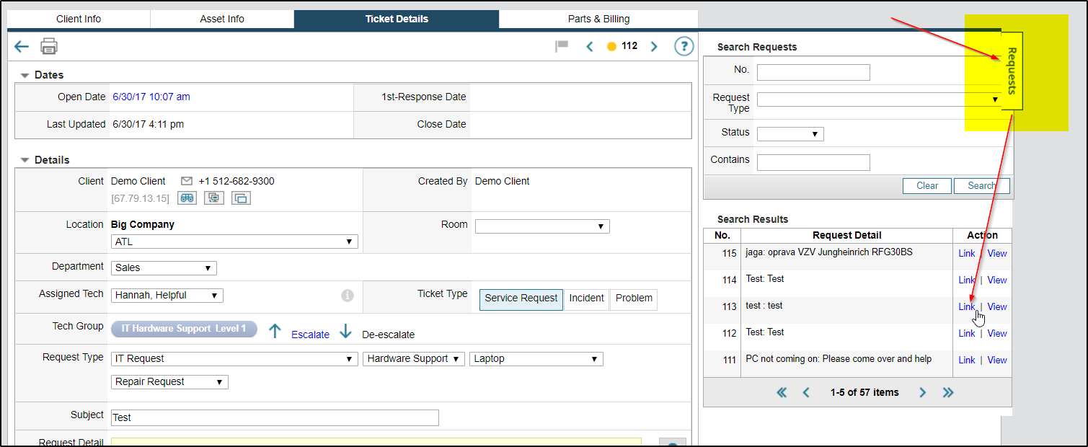The width and height of the screenshot is (1088, 447).
Task: Click the Escalate up arrow icon
Action: point(275,331)
